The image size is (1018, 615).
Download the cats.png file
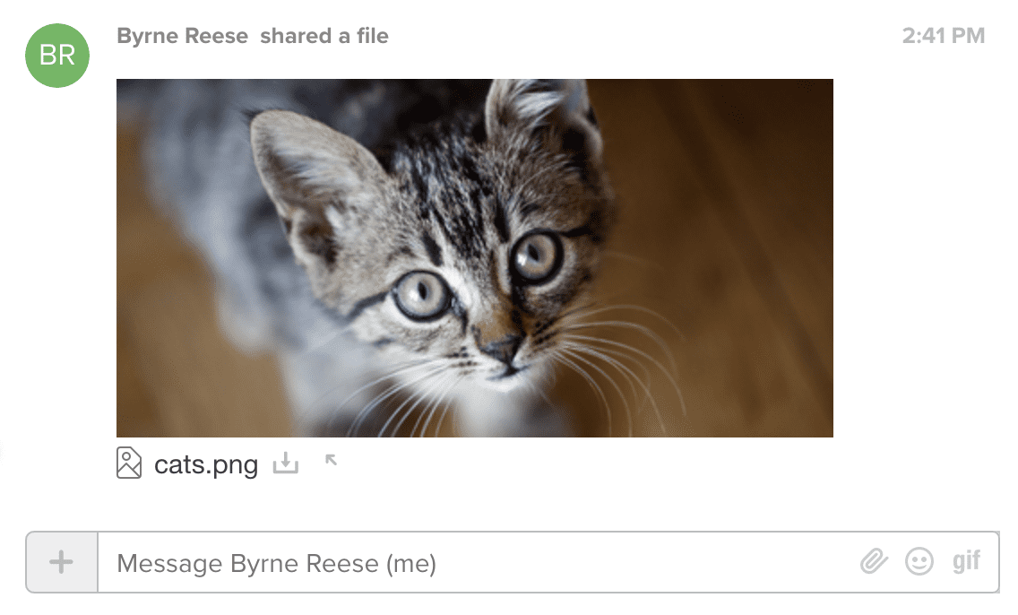coord(285,463)
